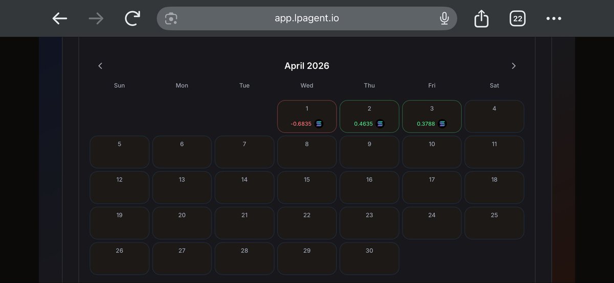Click the Tue weekday column header
Screen dimensions: 614x283
[x=245, y=85]
